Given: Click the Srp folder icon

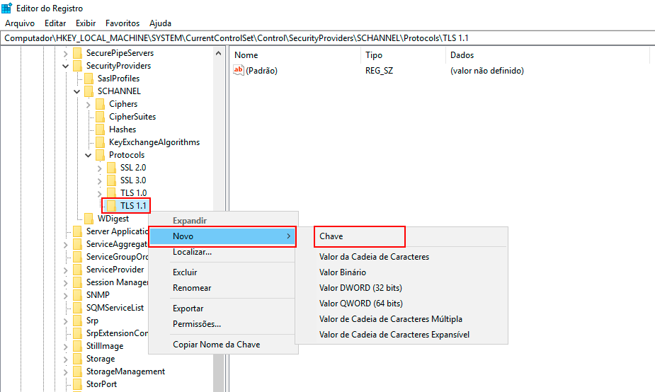Looking at the screenshot, I should point(77,321).
